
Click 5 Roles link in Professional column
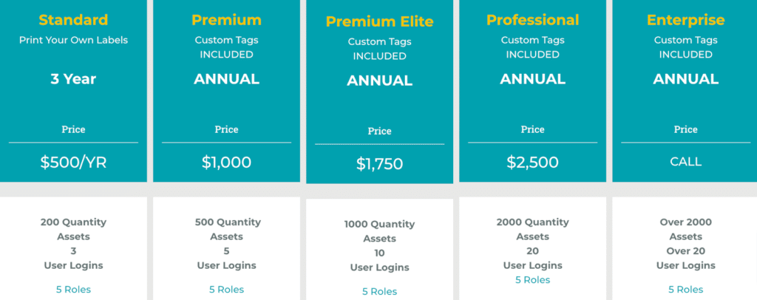[x=532, y=280]
